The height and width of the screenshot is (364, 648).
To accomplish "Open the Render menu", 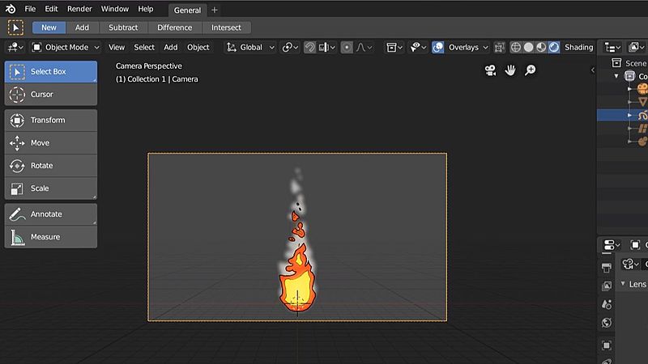I will pos(79,9).
